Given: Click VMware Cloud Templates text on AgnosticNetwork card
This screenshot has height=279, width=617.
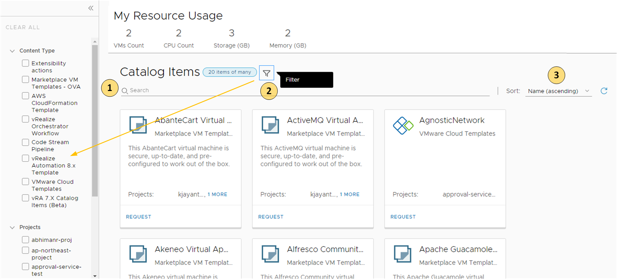Looking at the screenshot, I should (x=457, y=134).
